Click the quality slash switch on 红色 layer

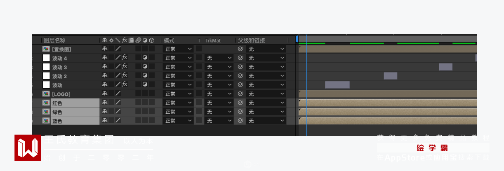pos(118,103)
